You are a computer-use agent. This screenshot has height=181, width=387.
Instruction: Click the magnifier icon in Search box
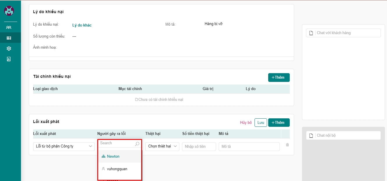pyautogui.click(x=137, y=144)
